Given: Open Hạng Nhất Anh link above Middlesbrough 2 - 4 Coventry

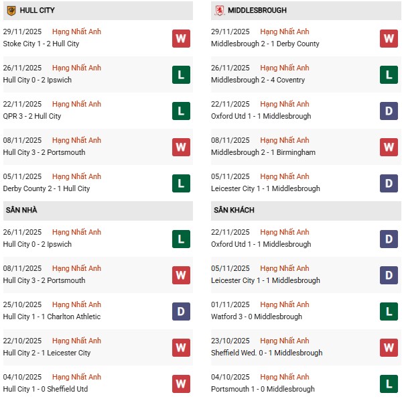Looking at the screenshot, I should (285, 68).
